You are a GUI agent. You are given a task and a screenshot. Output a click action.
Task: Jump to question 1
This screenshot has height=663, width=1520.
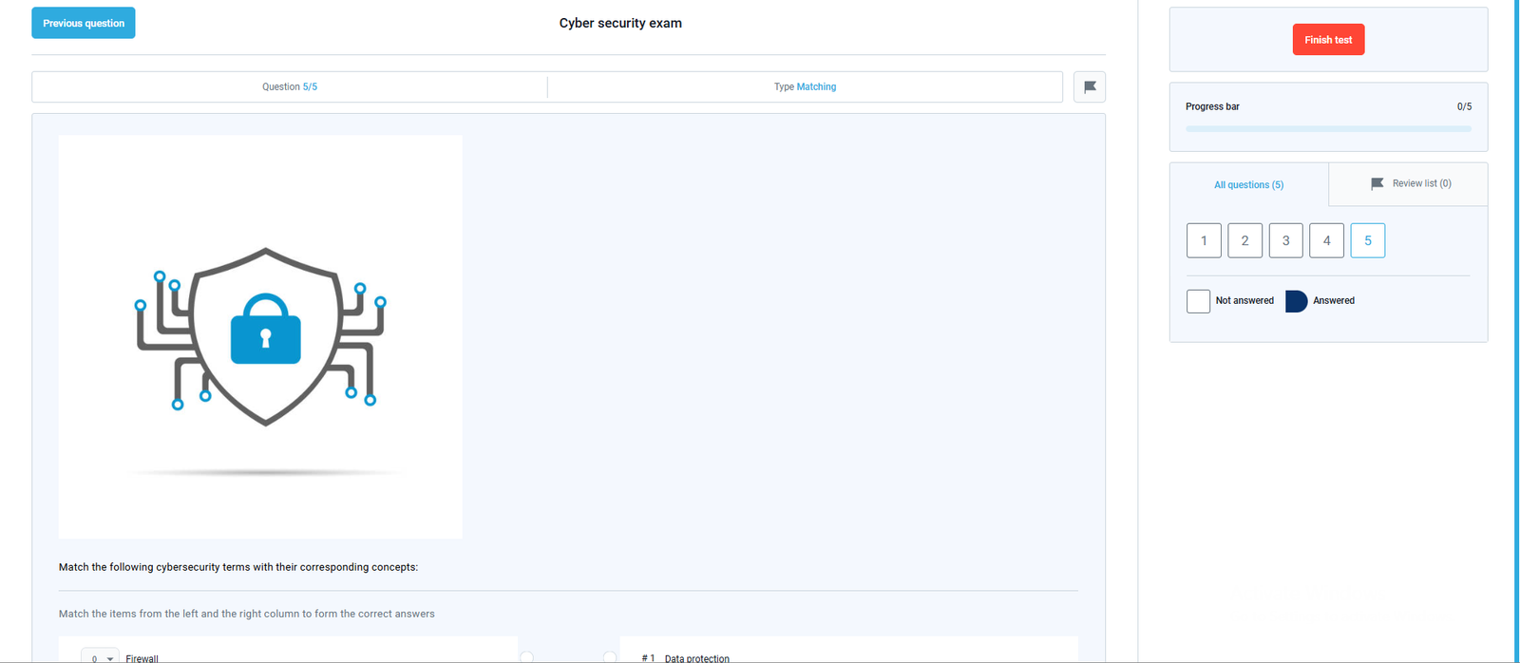[x=1204, y=240]
